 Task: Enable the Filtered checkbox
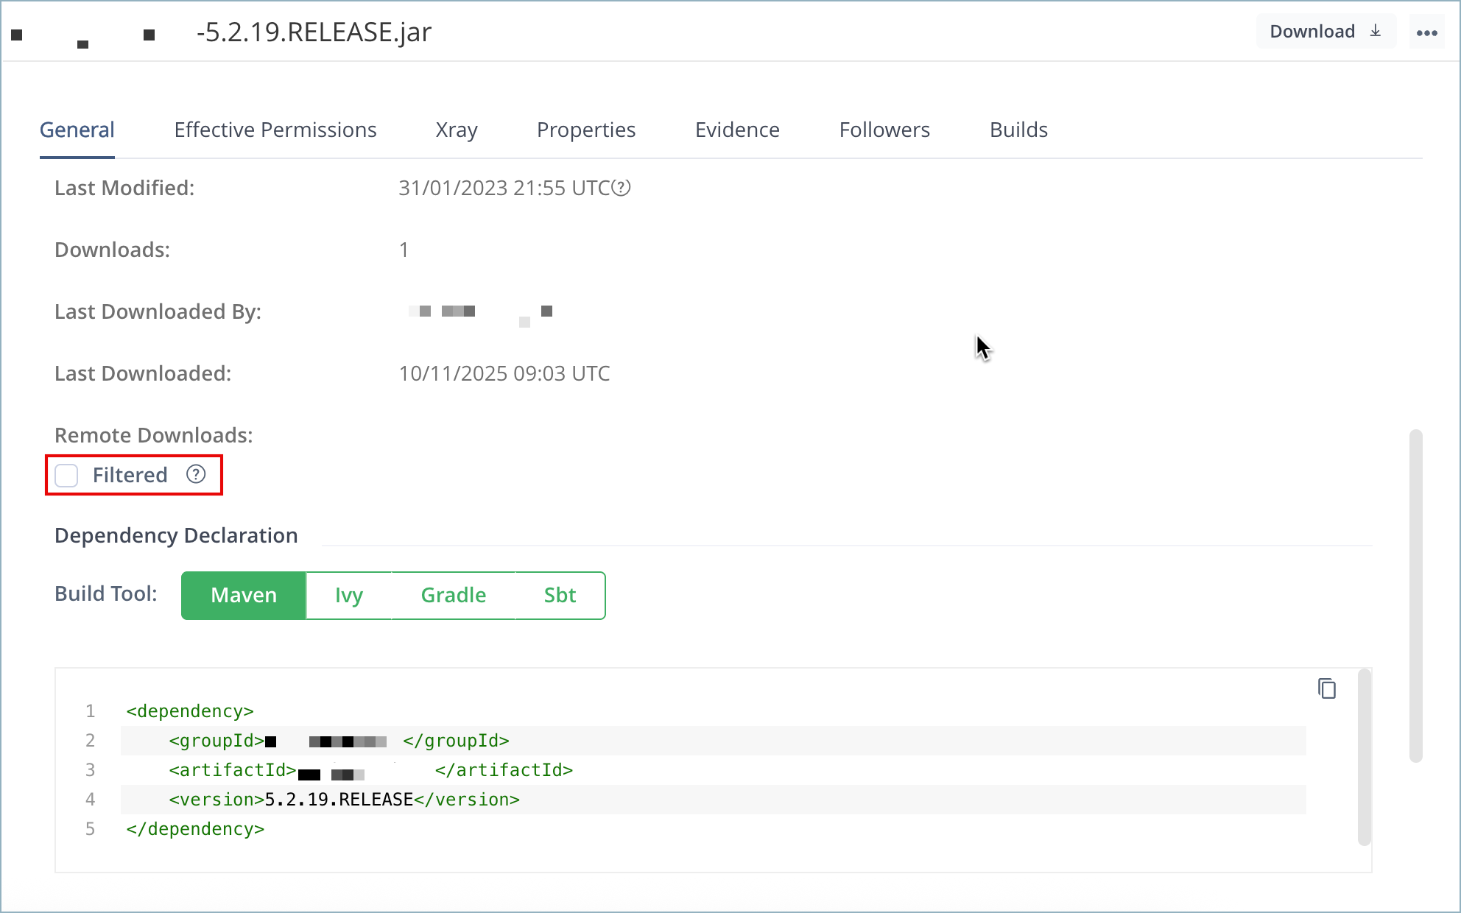point(66,475)
